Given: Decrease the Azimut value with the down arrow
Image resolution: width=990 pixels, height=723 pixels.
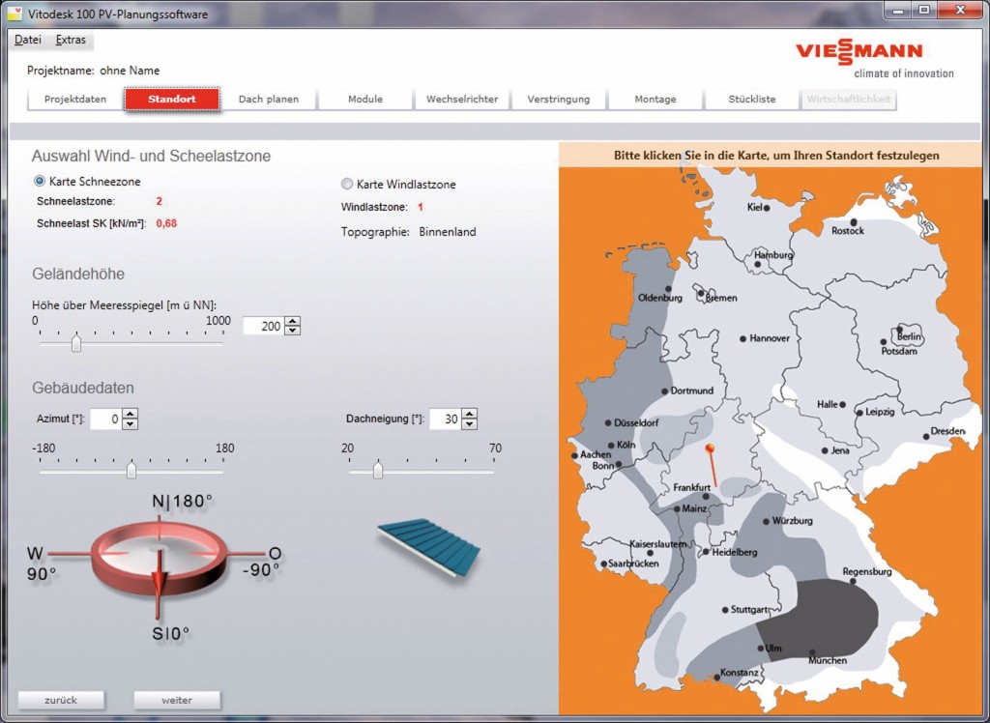Looking at the screenshot, I should (x=131, y=424).
